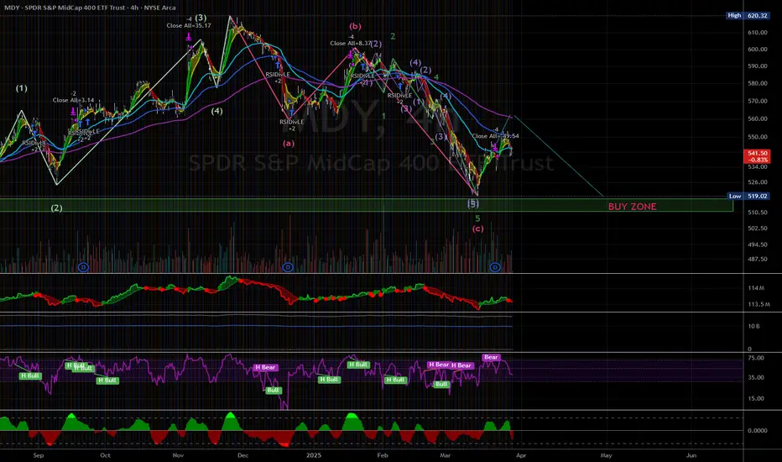Click the 2025 label on the time axis

coord(314,455)
